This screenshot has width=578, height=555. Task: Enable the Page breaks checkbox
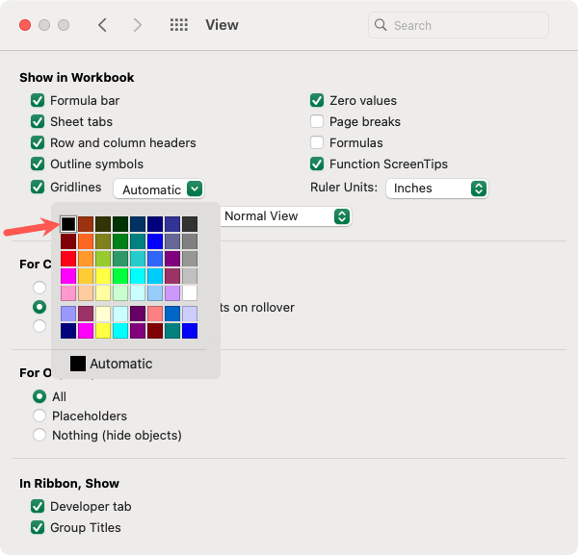(317, 121)
